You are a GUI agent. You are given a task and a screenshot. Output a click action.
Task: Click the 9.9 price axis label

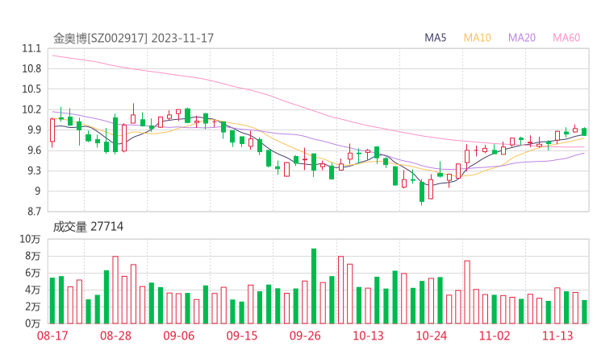coord(34,130)
